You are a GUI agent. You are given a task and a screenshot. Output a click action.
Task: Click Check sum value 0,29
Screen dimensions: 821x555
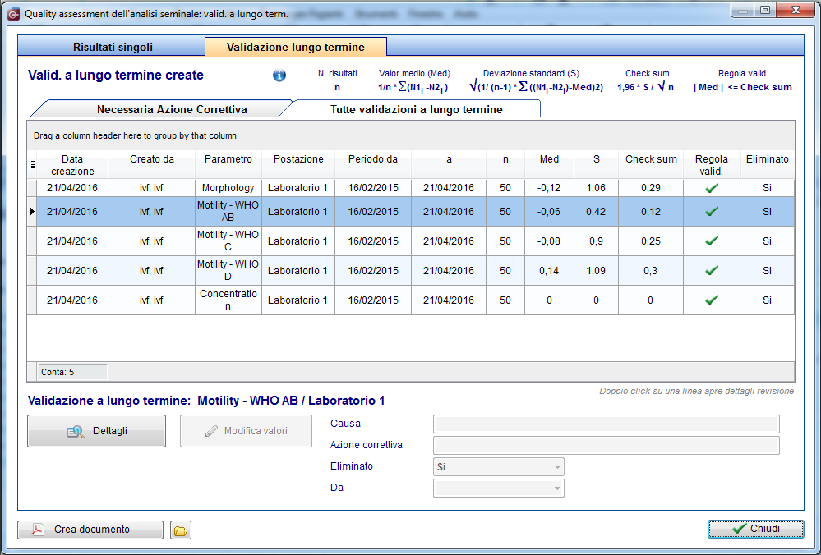click(651, 188)
